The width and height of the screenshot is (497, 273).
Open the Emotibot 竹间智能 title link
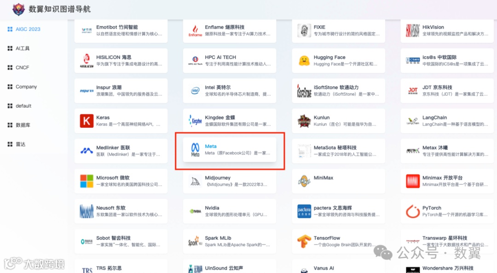tap(117, 27)
